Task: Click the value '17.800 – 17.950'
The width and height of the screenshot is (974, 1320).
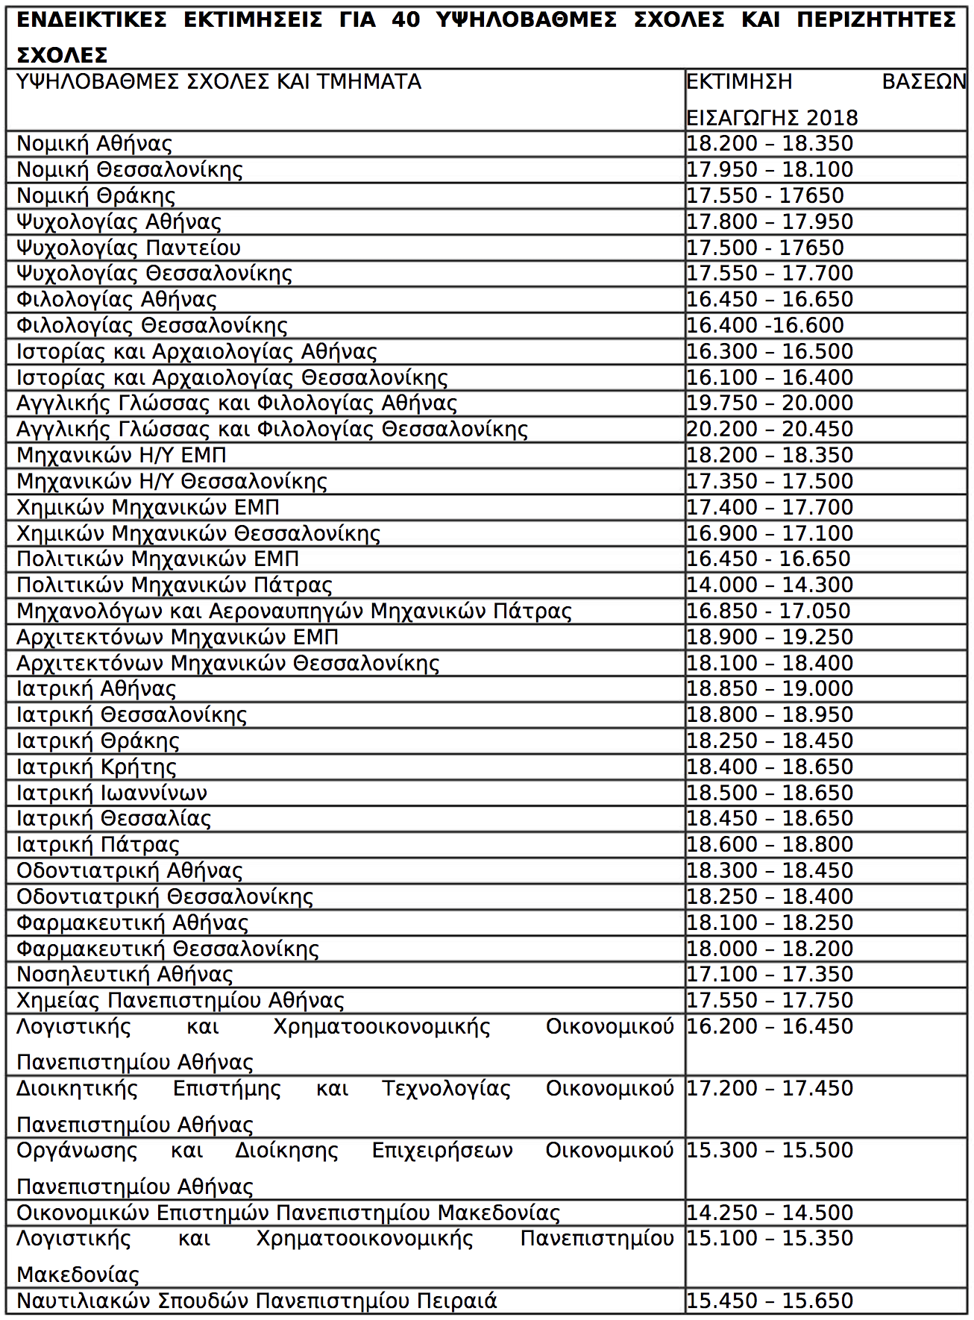Action: coord(770,222)
